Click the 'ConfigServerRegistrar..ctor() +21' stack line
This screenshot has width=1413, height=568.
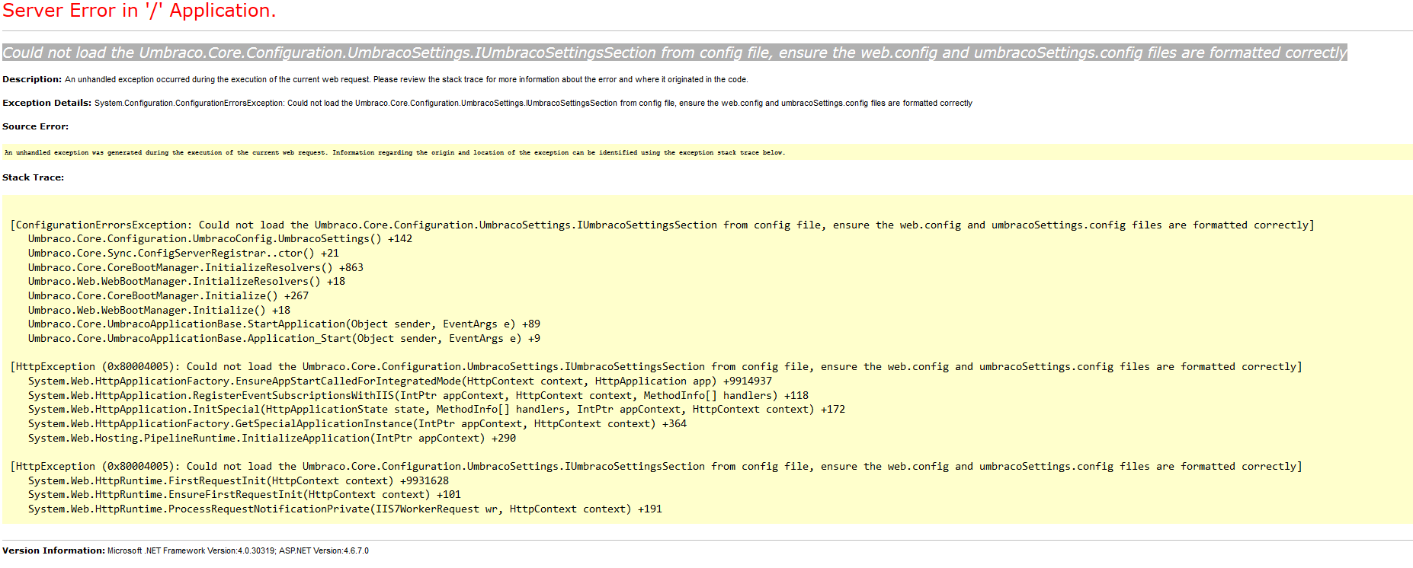point(183,253)
